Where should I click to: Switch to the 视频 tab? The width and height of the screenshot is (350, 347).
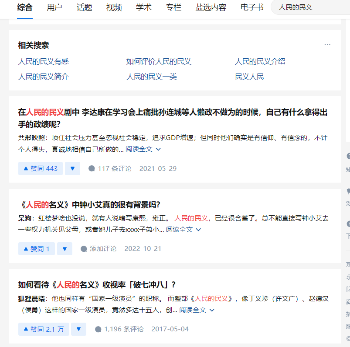(113, 7)
